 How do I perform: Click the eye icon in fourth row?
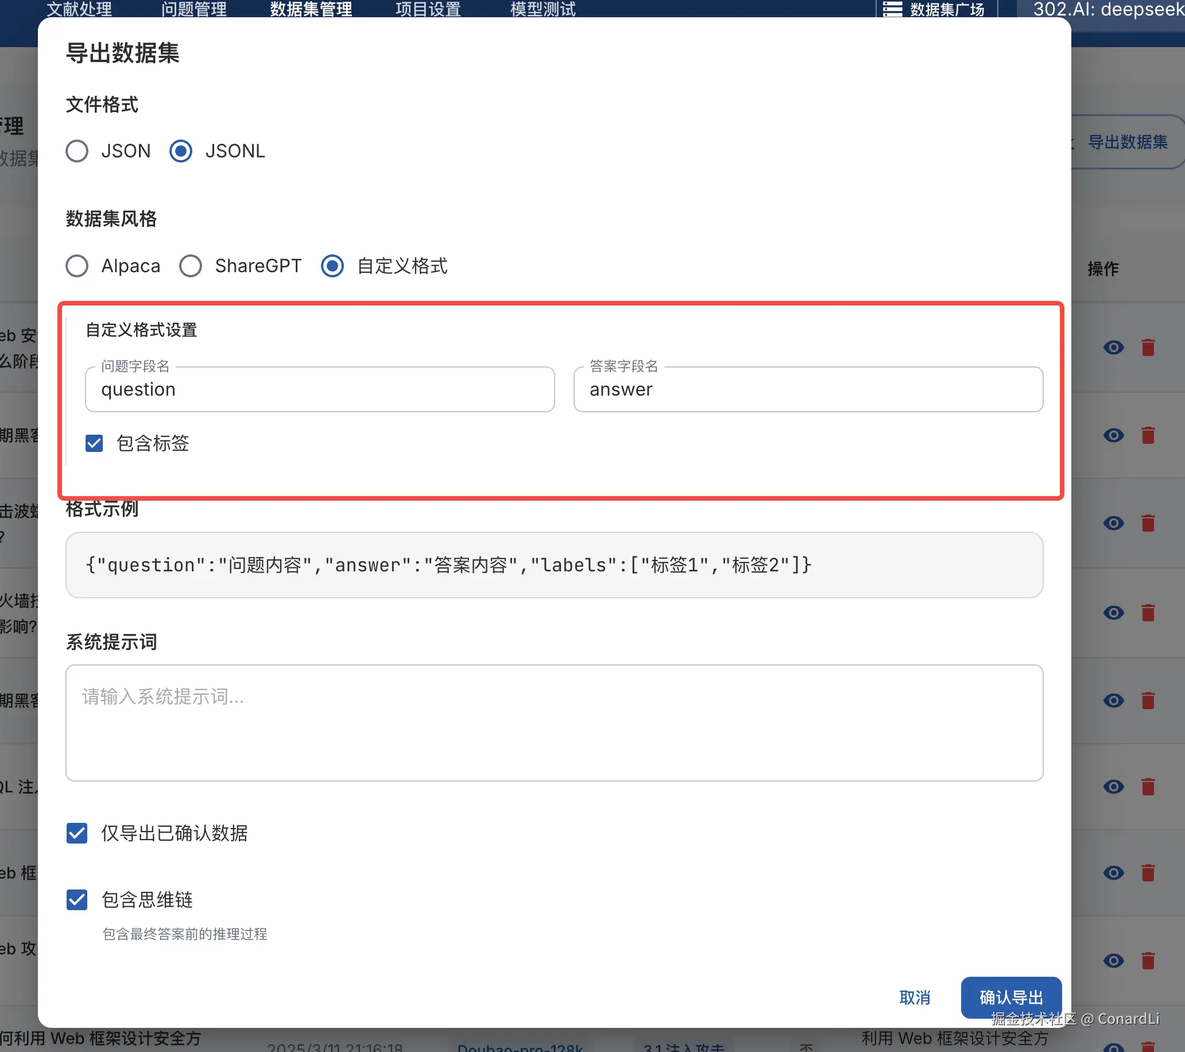(x=1113, y=612)
